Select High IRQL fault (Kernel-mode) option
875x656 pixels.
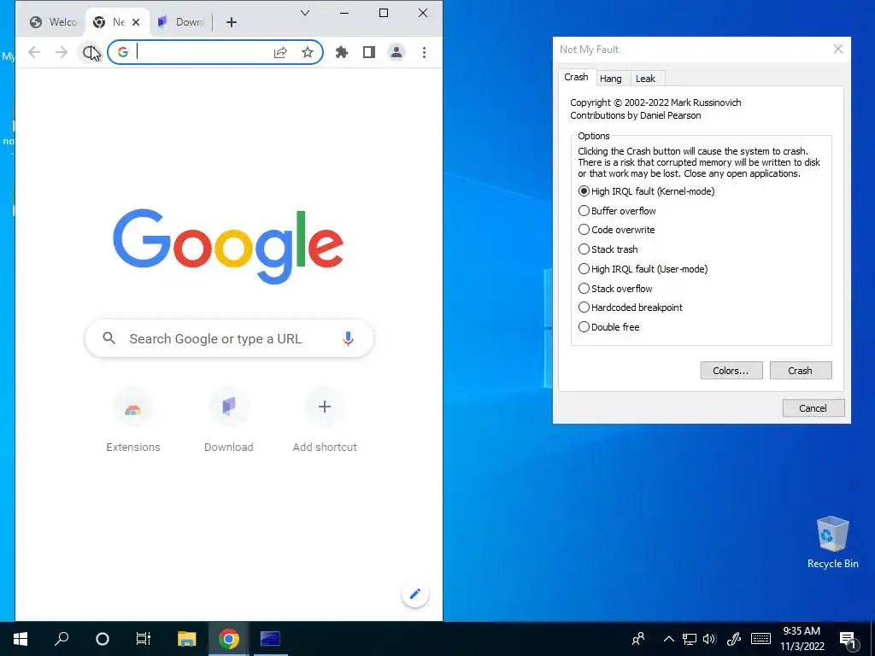point(646,191)
